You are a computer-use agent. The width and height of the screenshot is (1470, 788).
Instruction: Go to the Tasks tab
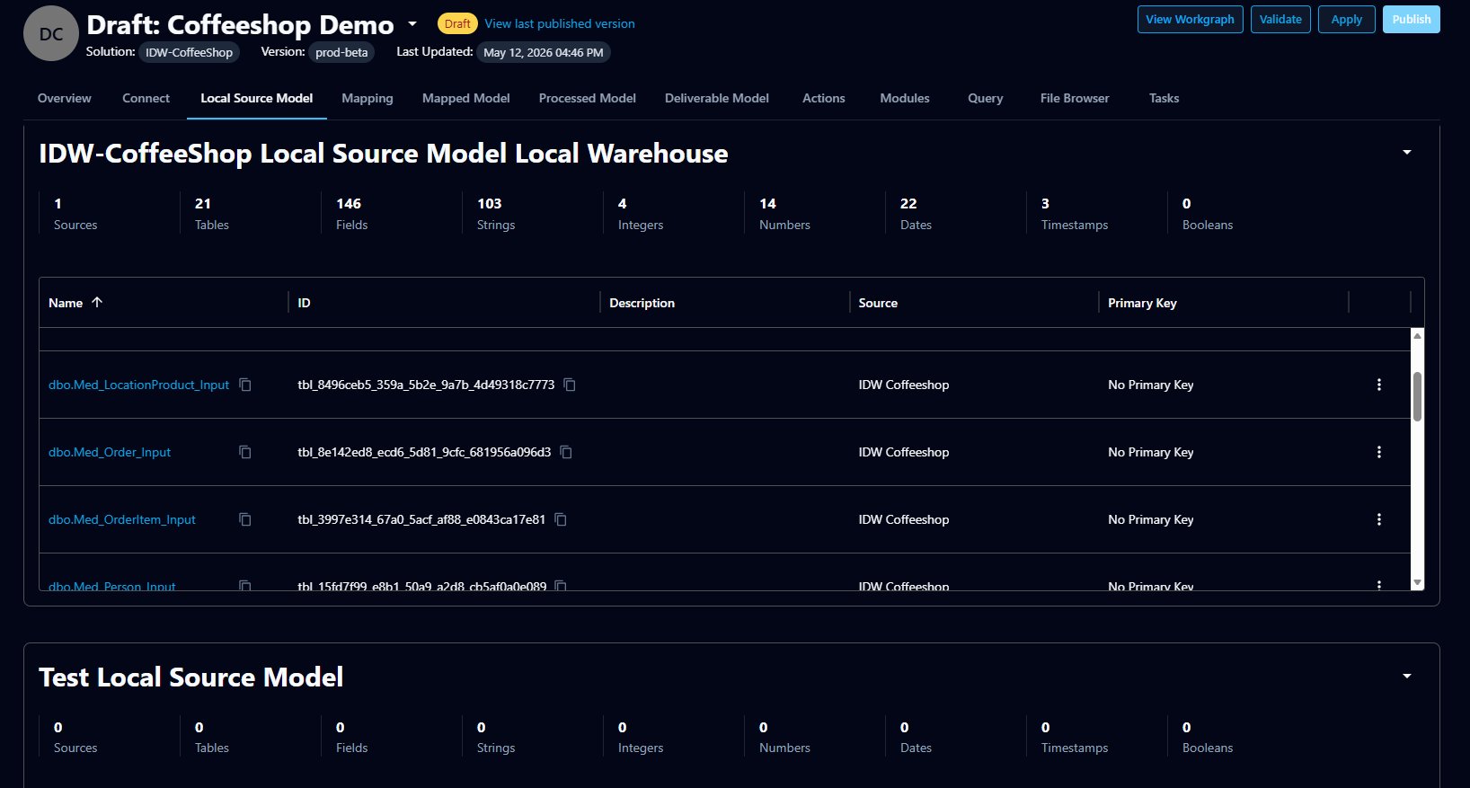click(x=1164, y=98)
